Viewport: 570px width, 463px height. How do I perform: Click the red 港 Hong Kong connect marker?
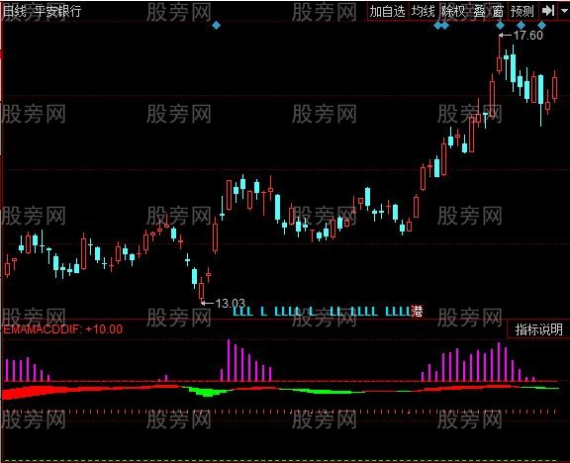(417, 312)
